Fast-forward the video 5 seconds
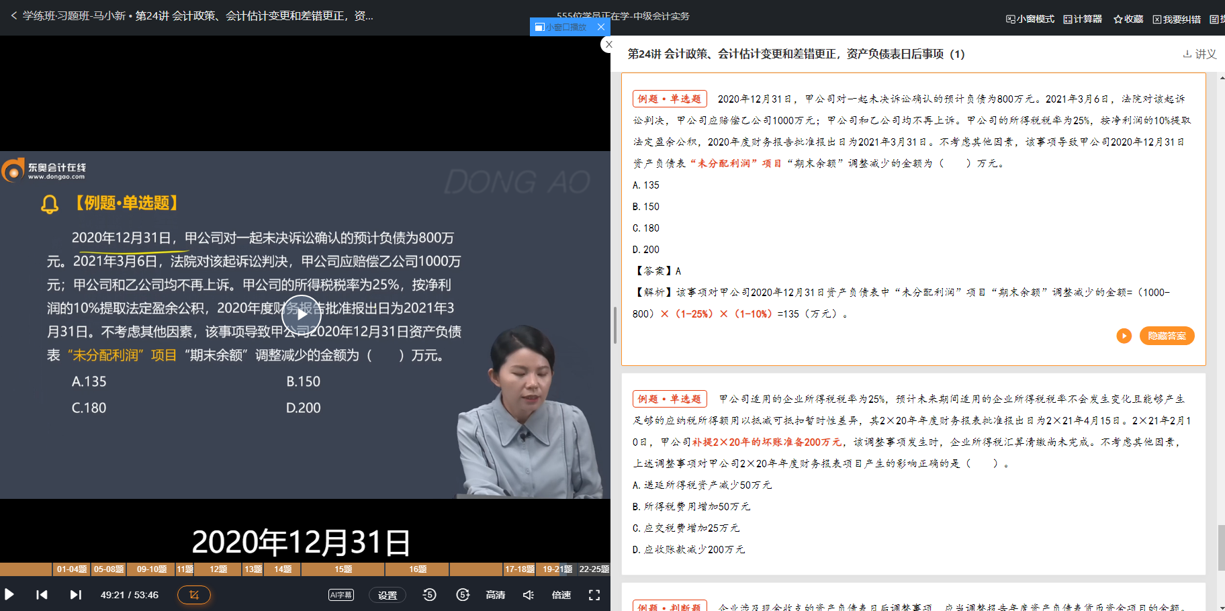This screenshot has width=1225, height=611. (x=463, y=595)
